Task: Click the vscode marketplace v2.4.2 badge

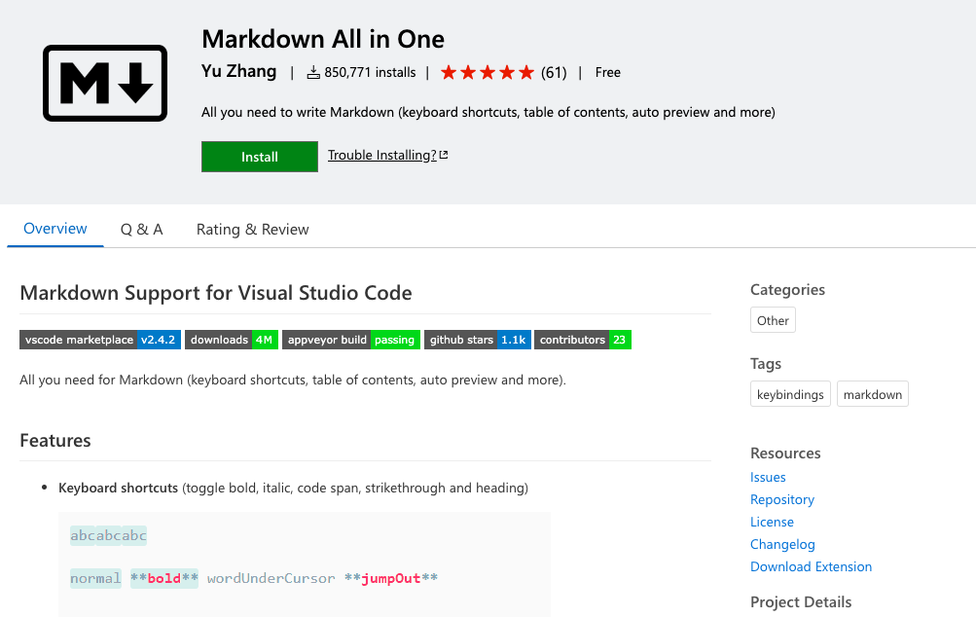Action: click(x=100, y=340)
